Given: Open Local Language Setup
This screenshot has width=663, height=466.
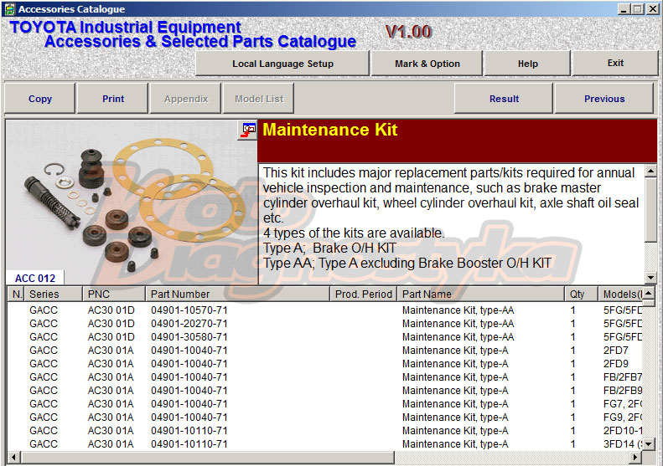Looking at the screenshot, I should pyautogui.click(x=282, y=64).
